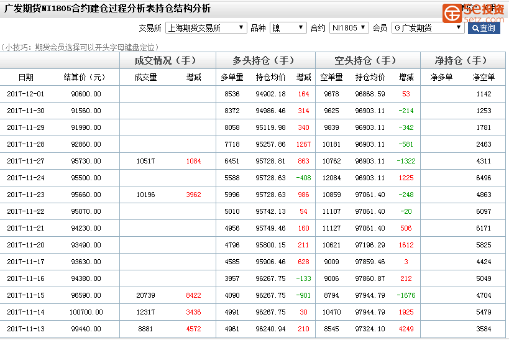Click net short value 6496
The width and height of the screenshot is (509, 340).
[x=484, y=178]
